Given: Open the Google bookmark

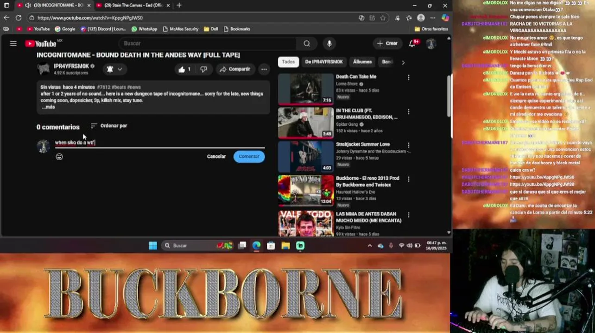Looking at the screenshot, I should (x=65, y=29).
